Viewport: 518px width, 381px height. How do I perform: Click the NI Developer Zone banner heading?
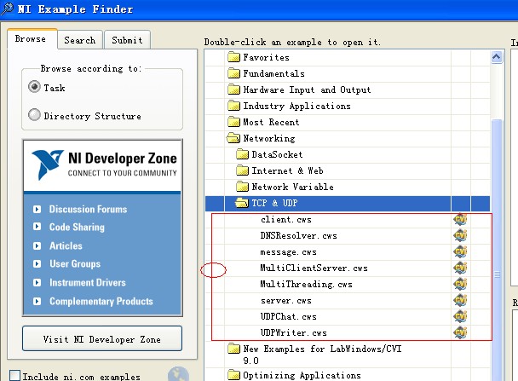pos(123,159)
